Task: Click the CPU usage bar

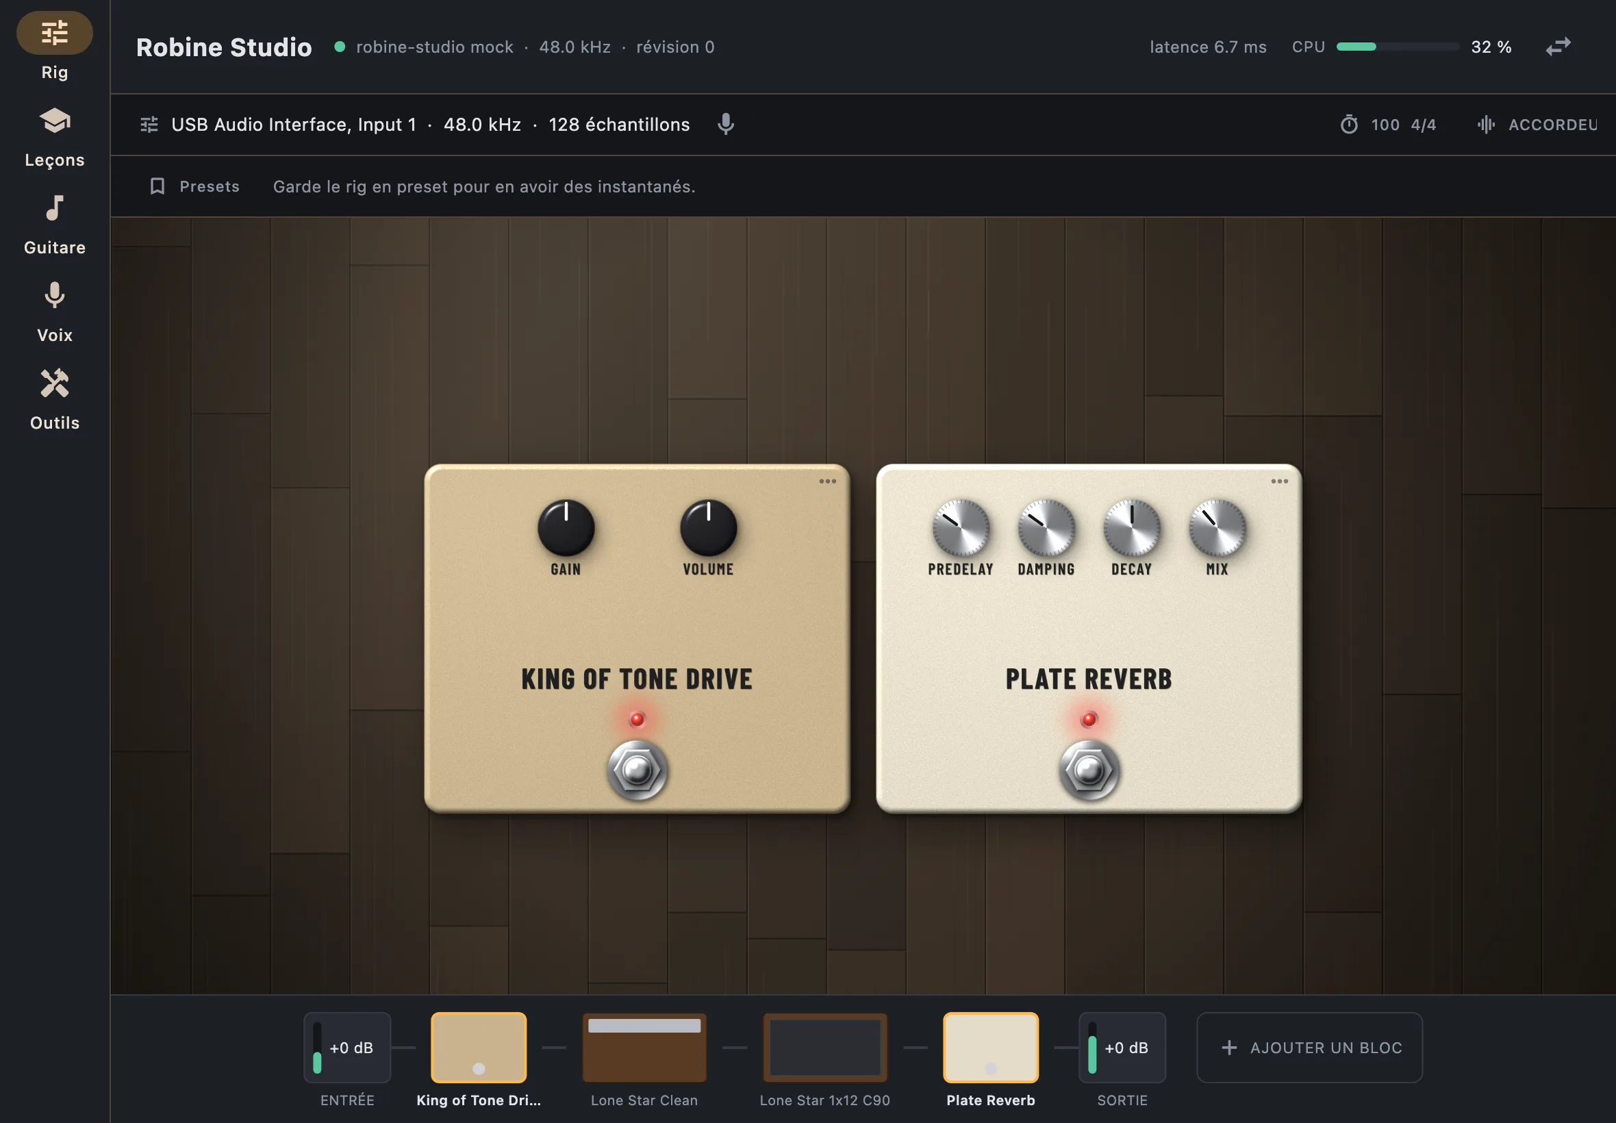Action: click(x=1397, y=47)
